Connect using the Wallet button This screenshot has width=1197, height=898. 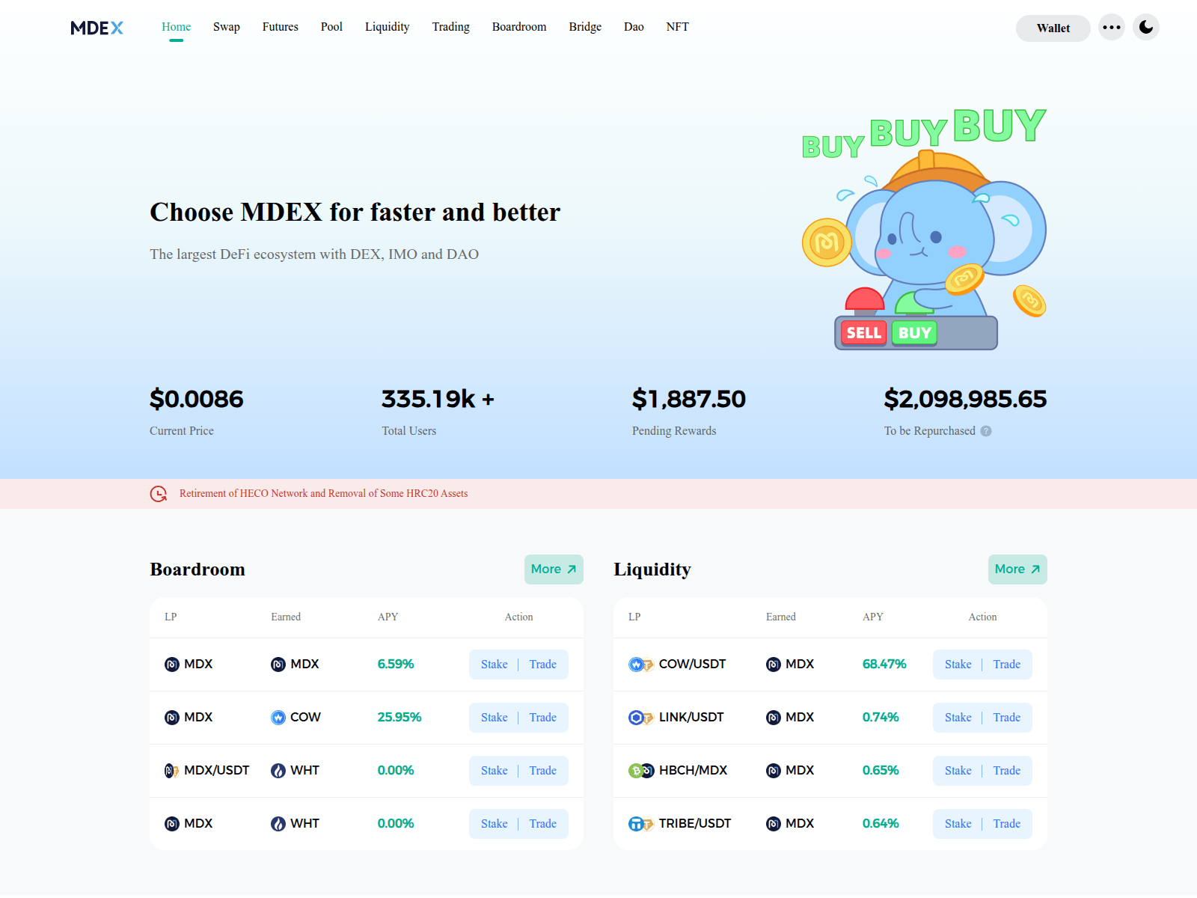1053,28
